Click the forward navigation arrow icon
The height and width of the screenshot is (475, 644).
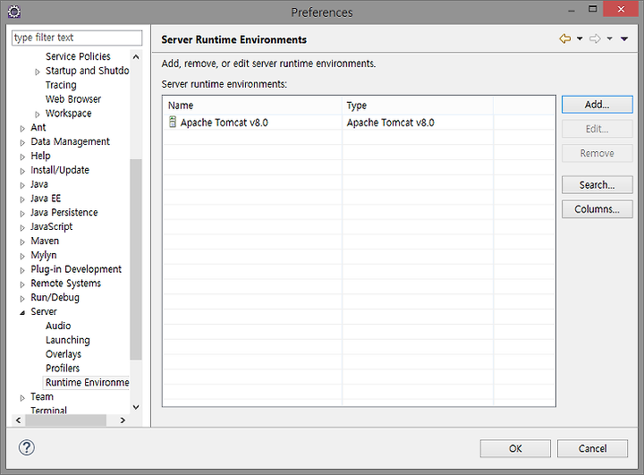pyautogui.click(x=595, y=38)
